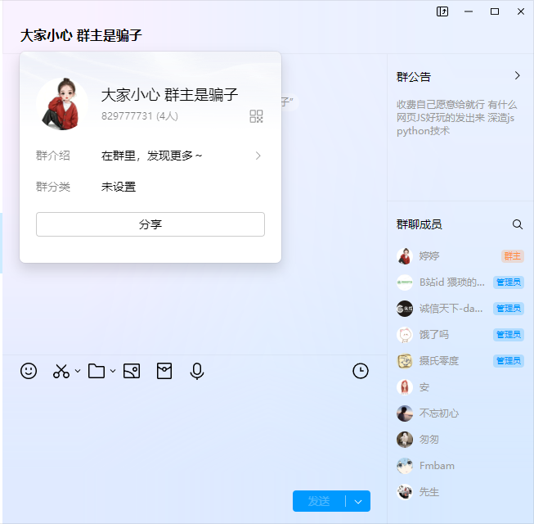Click the group number 829777731
The width and height of the screenshot is (534, 524).
click(127, 116)
